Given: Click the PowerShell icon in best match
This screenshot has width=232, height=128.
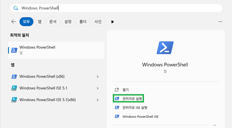Looking at the screenshot, I should (14, 50).
